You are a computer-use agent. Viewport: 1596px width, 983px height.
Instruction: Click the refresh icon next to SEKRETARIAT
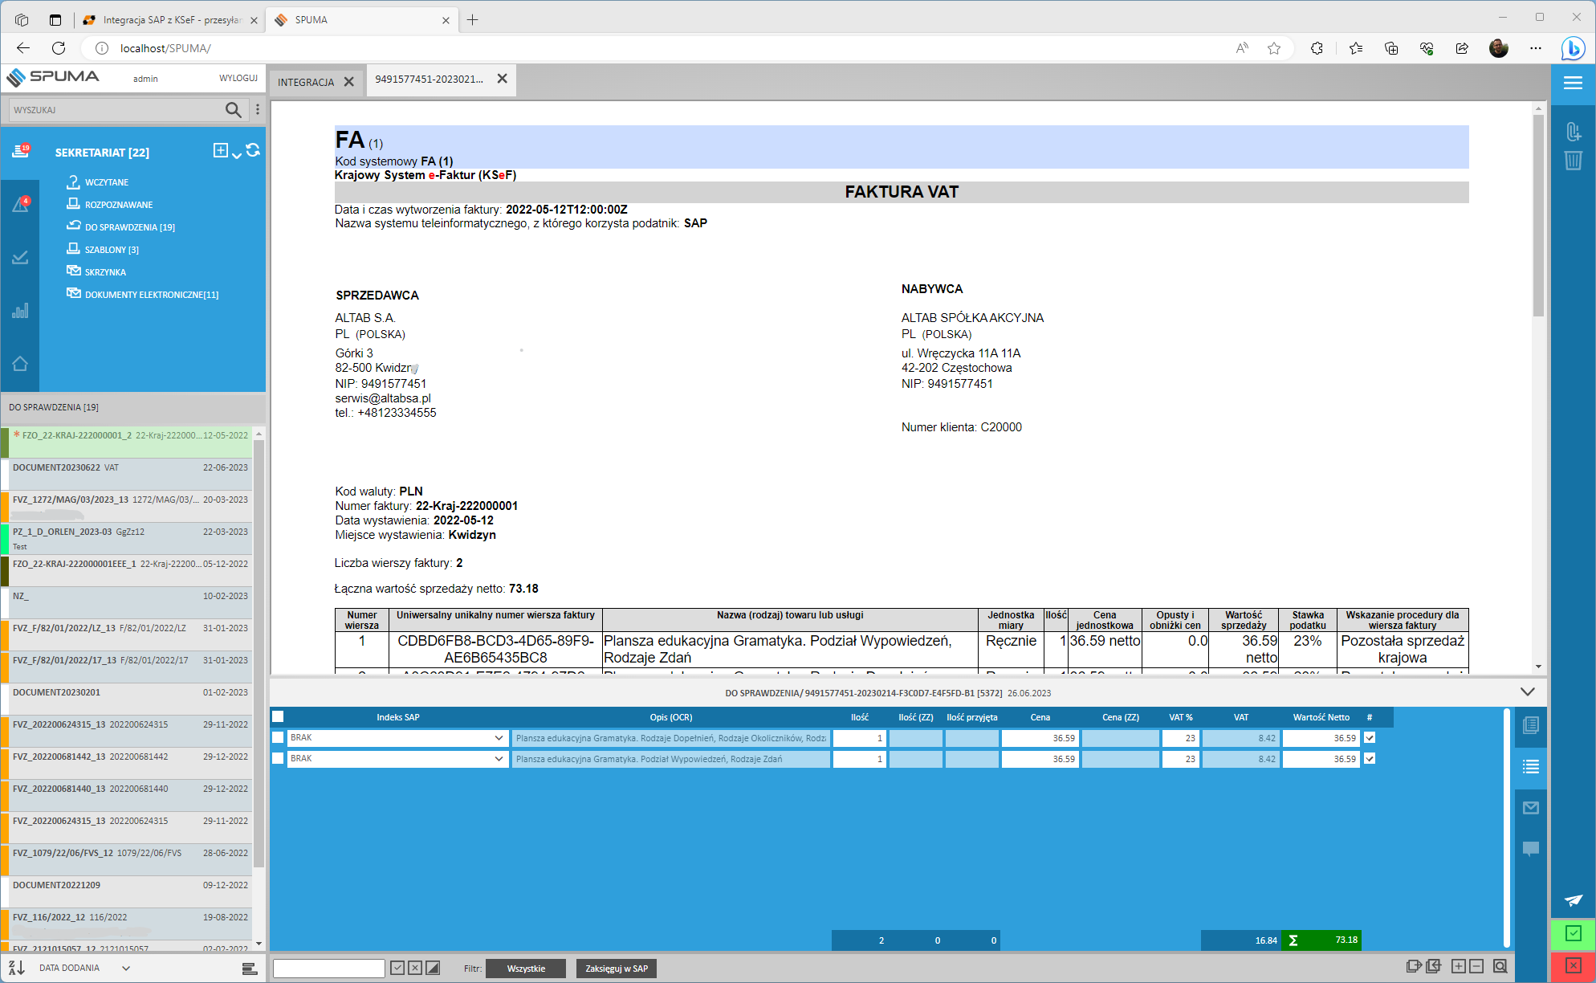253,150
